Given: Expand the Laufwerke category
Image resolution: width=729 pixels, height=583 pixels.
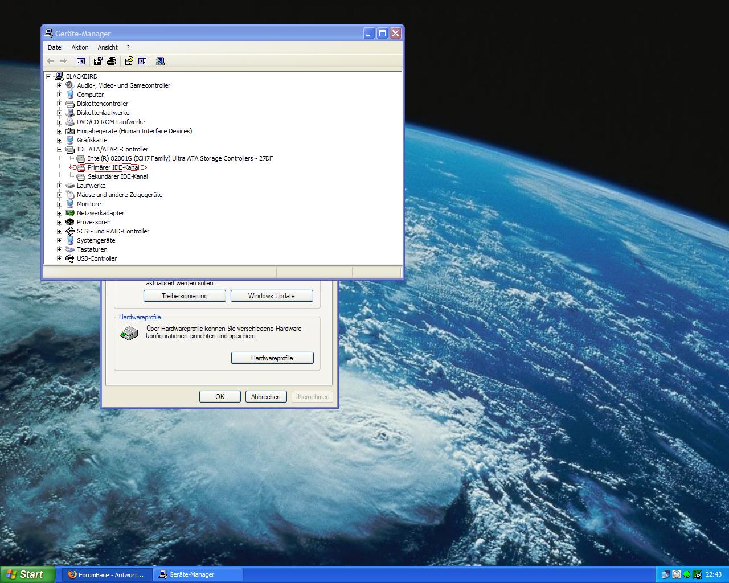Looking at the screenshot, I should tap(59, 186).
